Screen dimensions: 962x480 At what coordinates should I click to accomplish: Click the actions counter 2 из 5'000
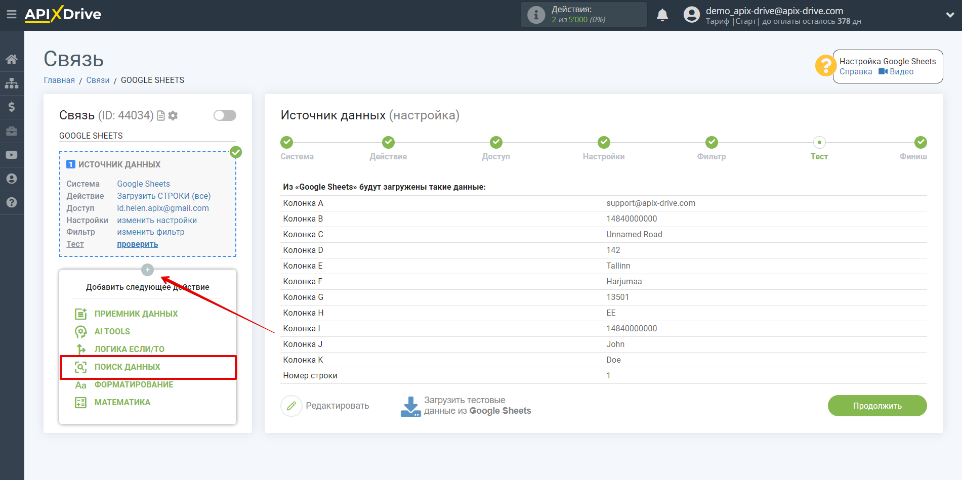click(578, 20)
